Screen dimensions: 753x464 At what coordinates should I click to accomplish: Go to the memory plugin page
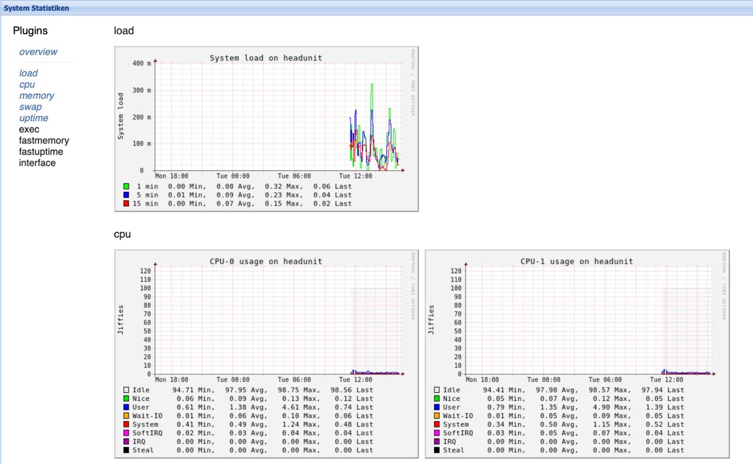pos(36,95)
